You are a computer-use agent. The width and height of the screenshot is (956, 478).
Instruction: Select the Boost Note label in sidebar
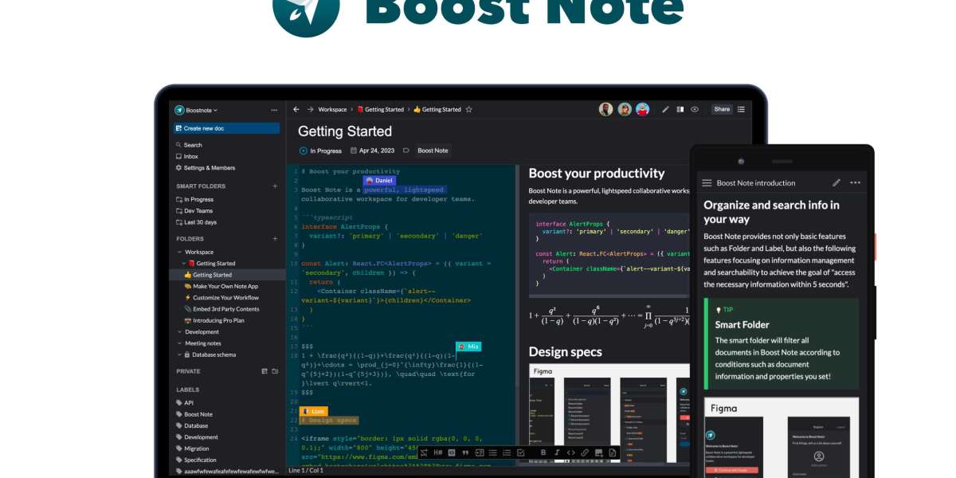(x=194, y=414)
